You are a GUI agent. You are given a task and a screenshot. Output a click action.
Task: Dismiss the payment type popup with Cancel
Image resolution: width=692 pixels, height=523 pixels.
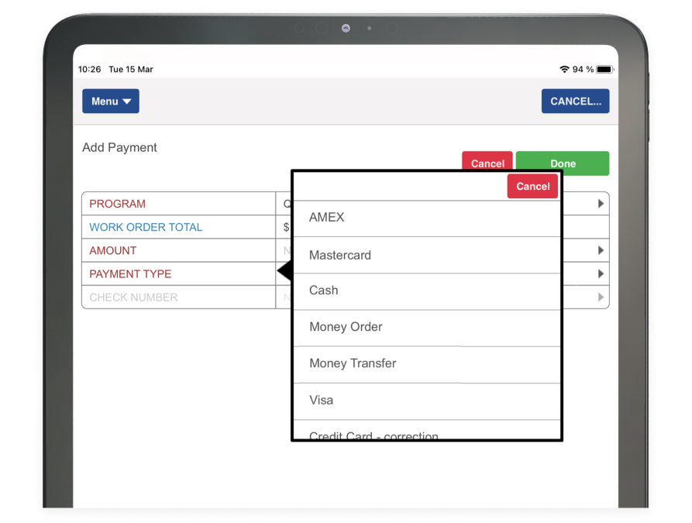532,186
